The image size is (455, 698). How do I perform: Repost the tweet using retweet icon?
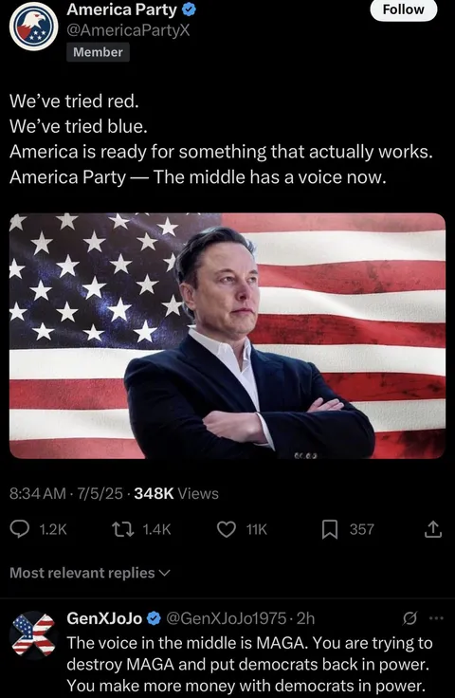122,529
